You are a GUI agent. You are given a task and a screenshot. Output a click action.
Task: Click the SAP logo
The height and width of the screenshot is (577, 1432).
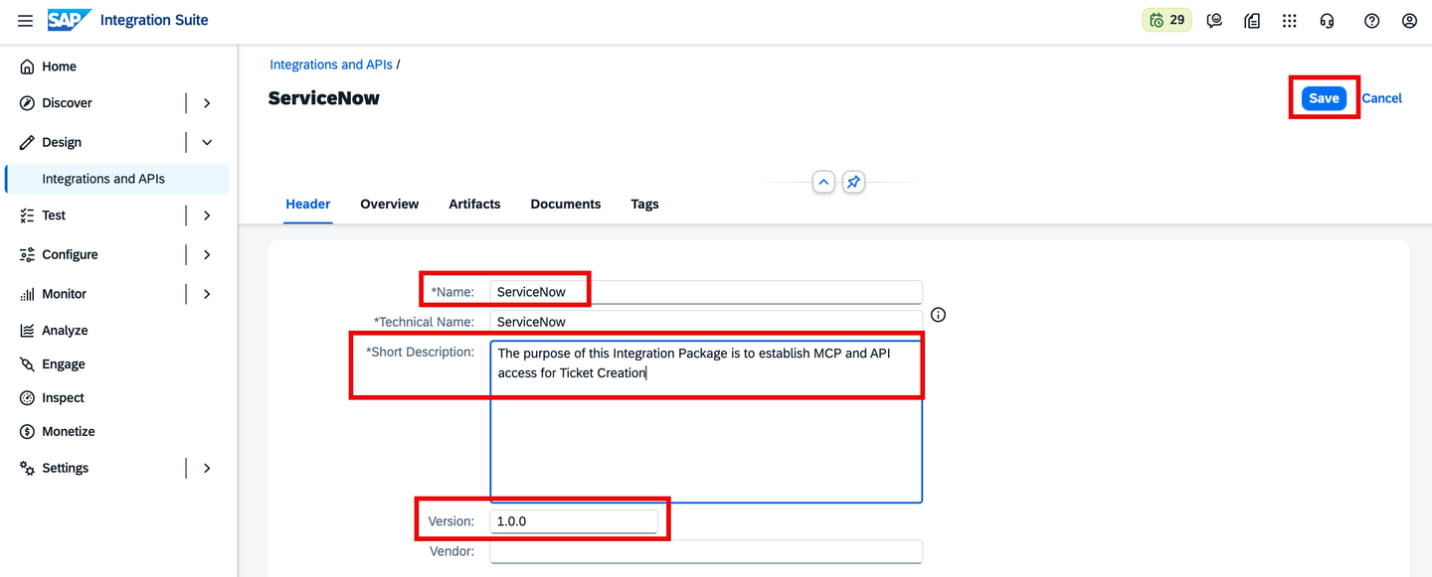[70, 20]
